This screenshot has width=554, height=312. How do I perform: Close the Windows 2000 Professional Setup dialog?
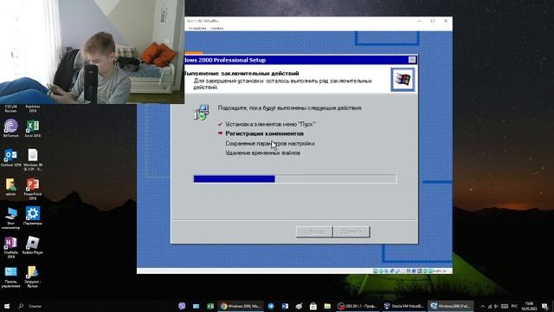point(412,60)
